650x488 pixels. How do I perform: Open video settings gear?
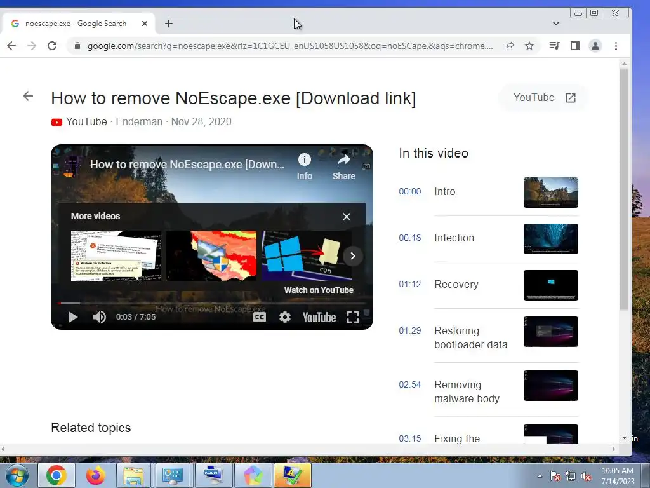point(285,317)
